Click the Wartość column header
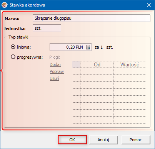The image size is (155, 149). pyautogui.click(x=130, y=64)
